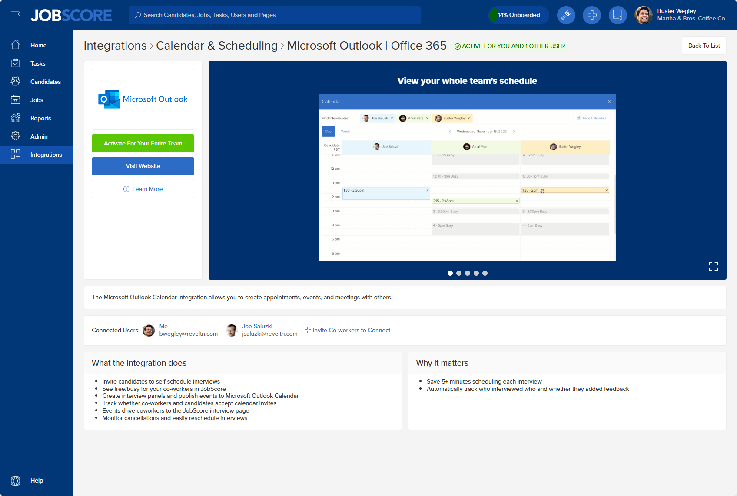737x496 pixels.
Task: Go to the Calendar & Scheduling breadcrumb
Action: tap(217, 46)
